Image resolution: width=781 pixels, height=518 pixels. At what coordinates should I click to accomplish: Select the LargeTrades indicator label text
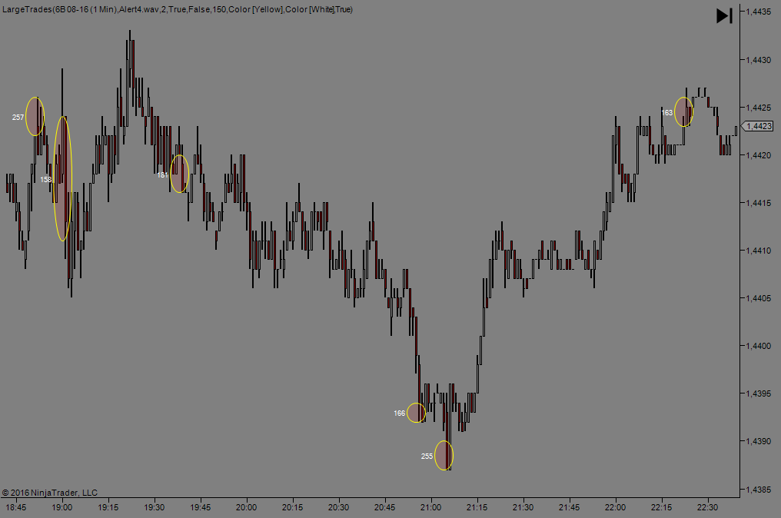pyautogui.click(x=178, y=9)
